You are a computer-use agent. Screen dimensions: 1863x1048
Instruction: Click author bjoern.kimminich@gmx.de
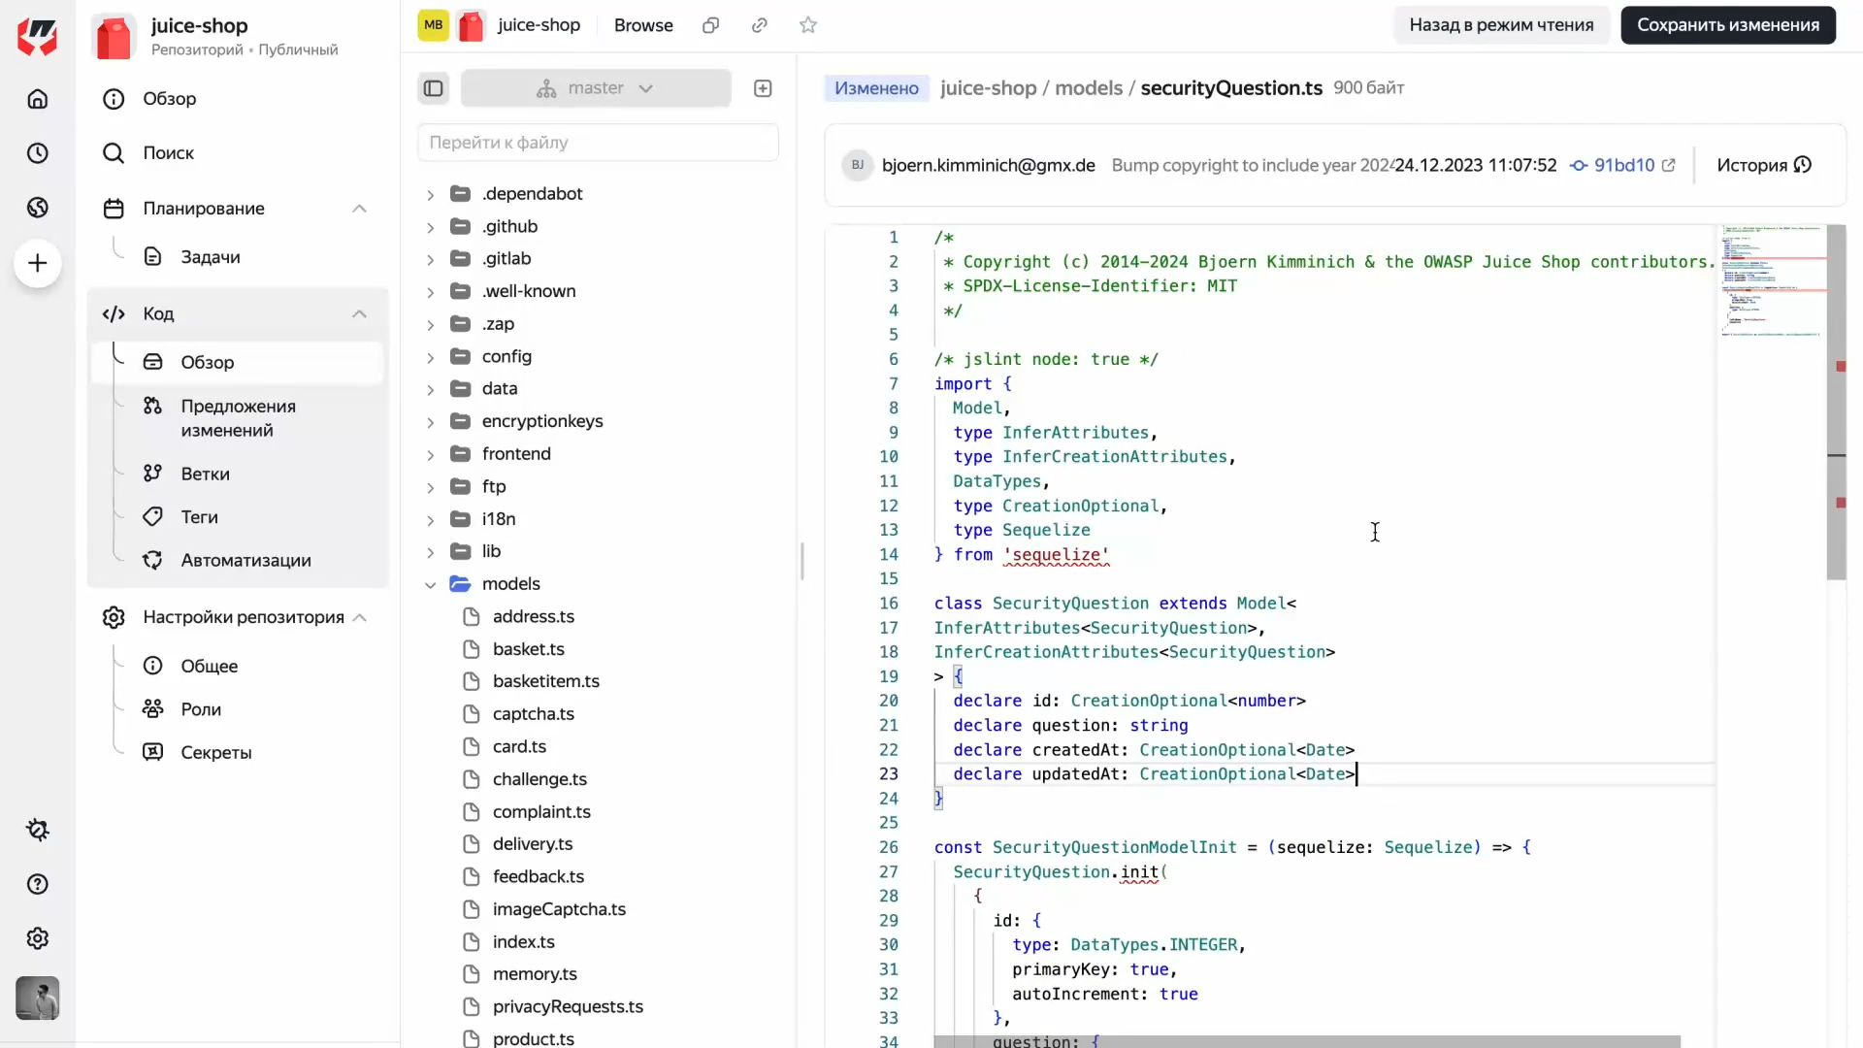988,165
